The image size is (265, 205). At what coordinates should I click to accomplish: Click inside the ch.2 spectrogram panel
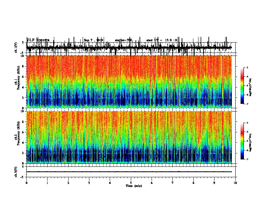pyautogui.click(x=129, y=137)
